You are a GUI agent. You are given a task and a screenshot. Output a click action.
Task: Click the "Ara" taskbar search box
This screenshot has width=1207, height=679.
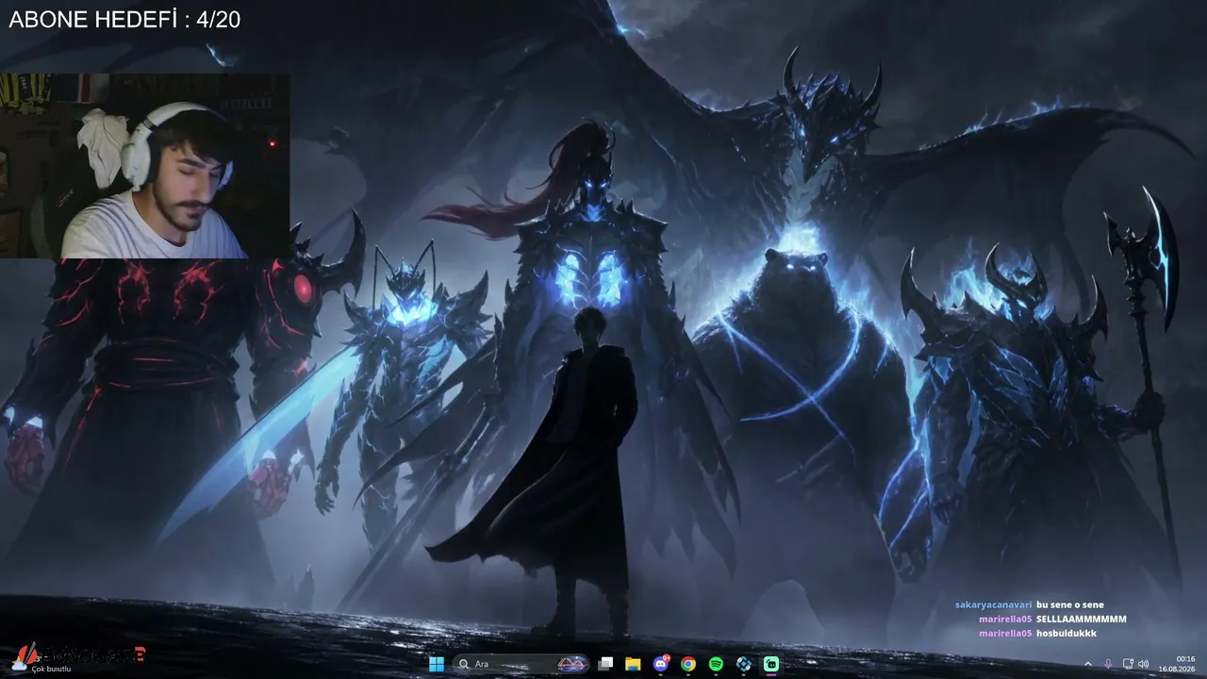(521, 664)
